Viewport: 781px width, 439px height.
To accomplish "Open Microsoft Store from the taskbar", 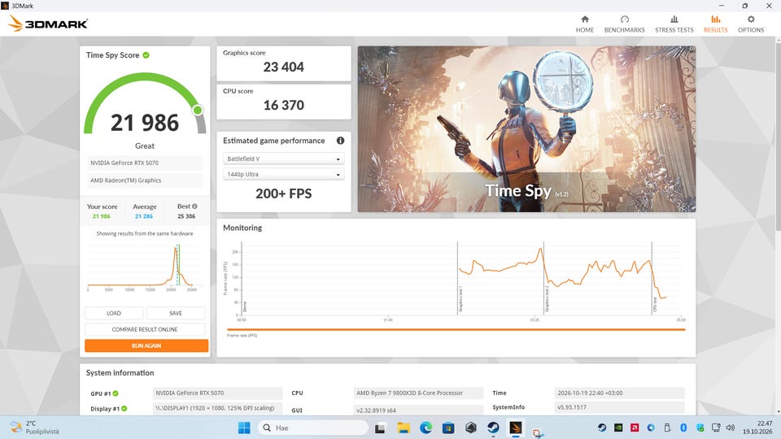I will (448, 428).
